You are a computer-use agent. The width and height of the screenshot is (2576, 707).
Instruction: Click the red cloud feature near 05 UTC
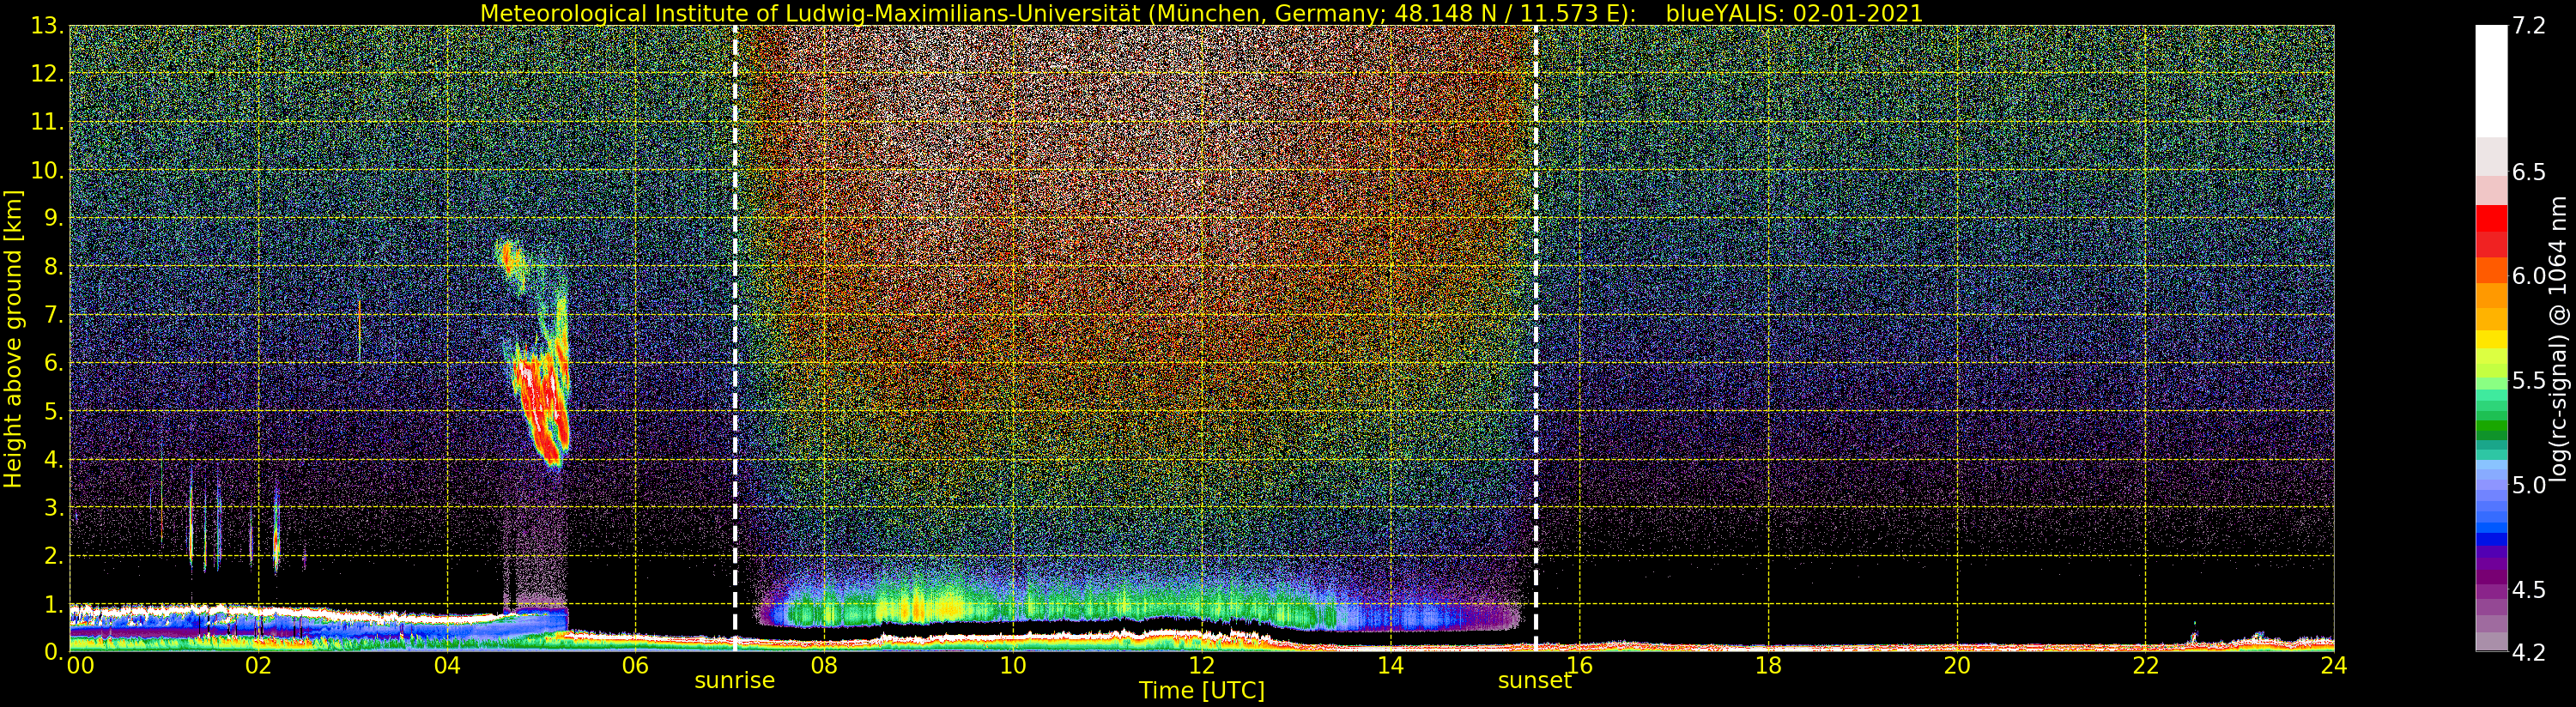pyautogui.click(x=541, y=405)
